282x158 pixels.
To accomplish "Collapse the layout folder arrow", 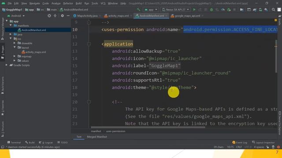I will coord(15,47).
